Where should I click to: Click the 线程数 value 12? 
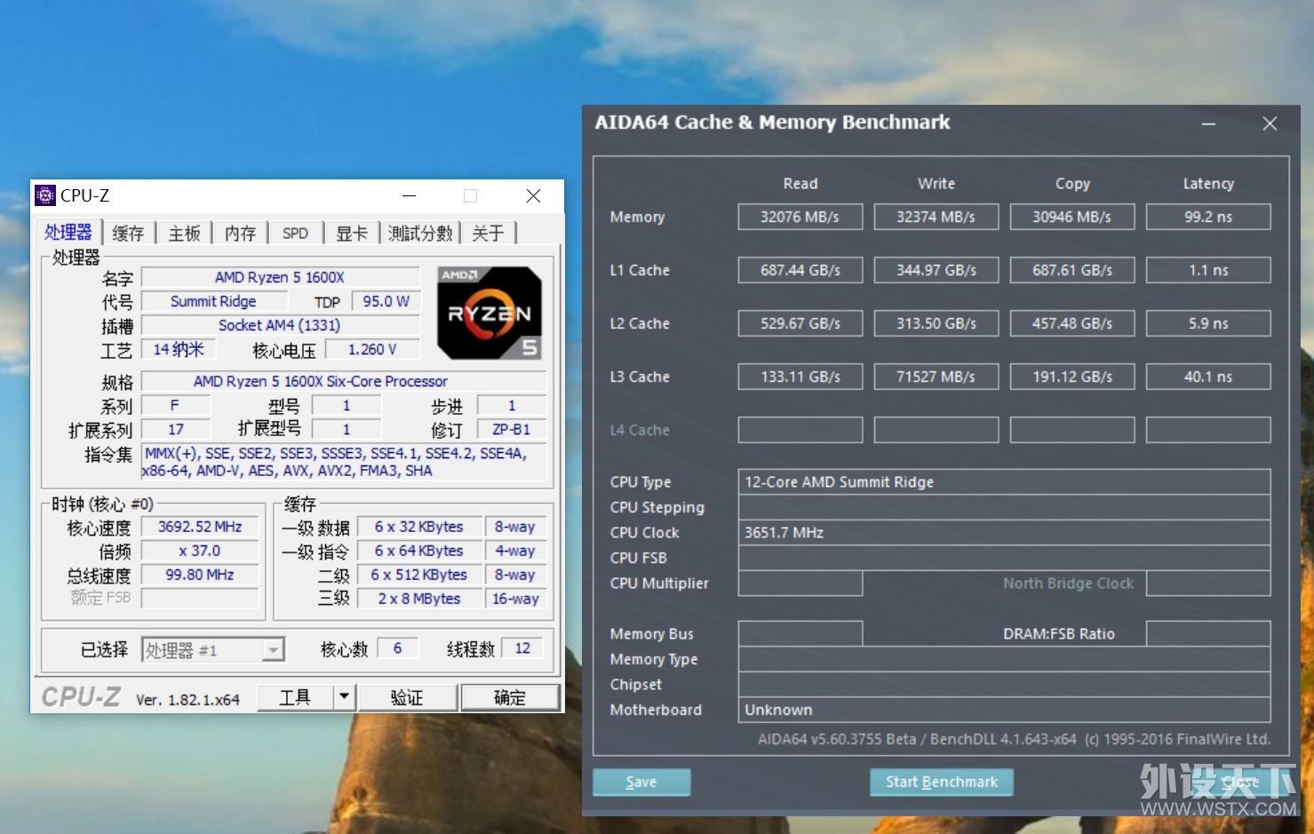click(522, 648)
